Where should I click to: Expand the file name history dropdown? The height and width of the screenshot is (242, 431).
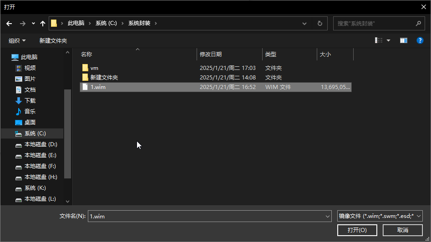(327, 217)
